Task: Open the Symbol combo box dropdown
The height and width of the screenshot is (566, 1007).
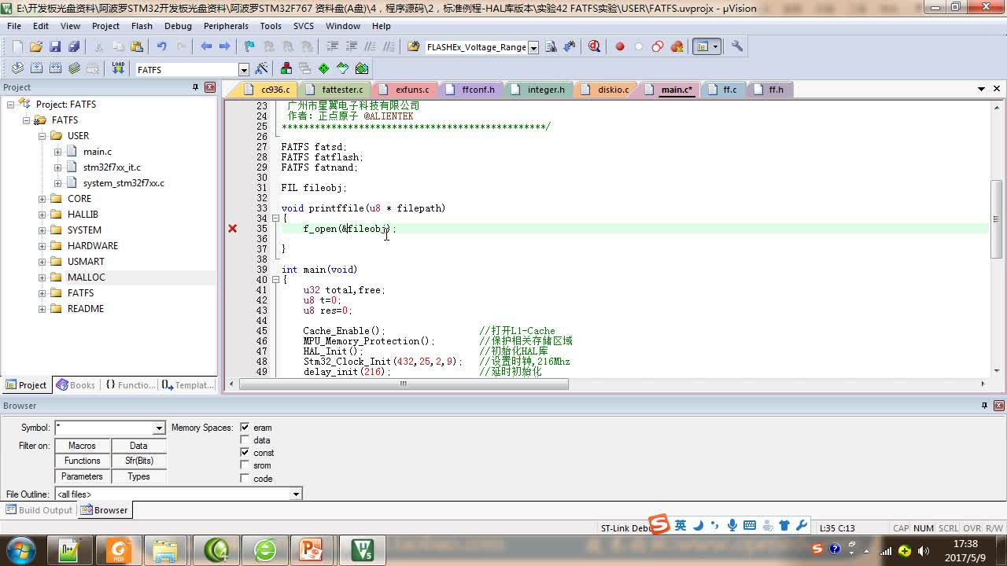Action: coord(159,428)
